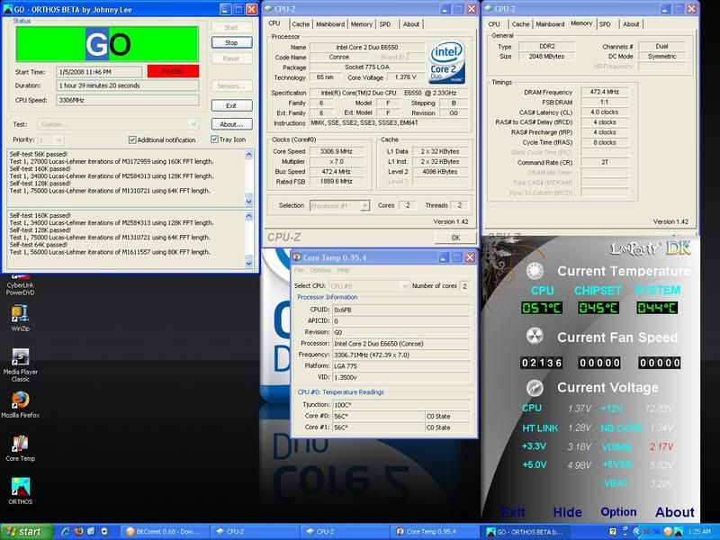
Task: Click Option in the LanParty monitor
Action: (618, 512)
